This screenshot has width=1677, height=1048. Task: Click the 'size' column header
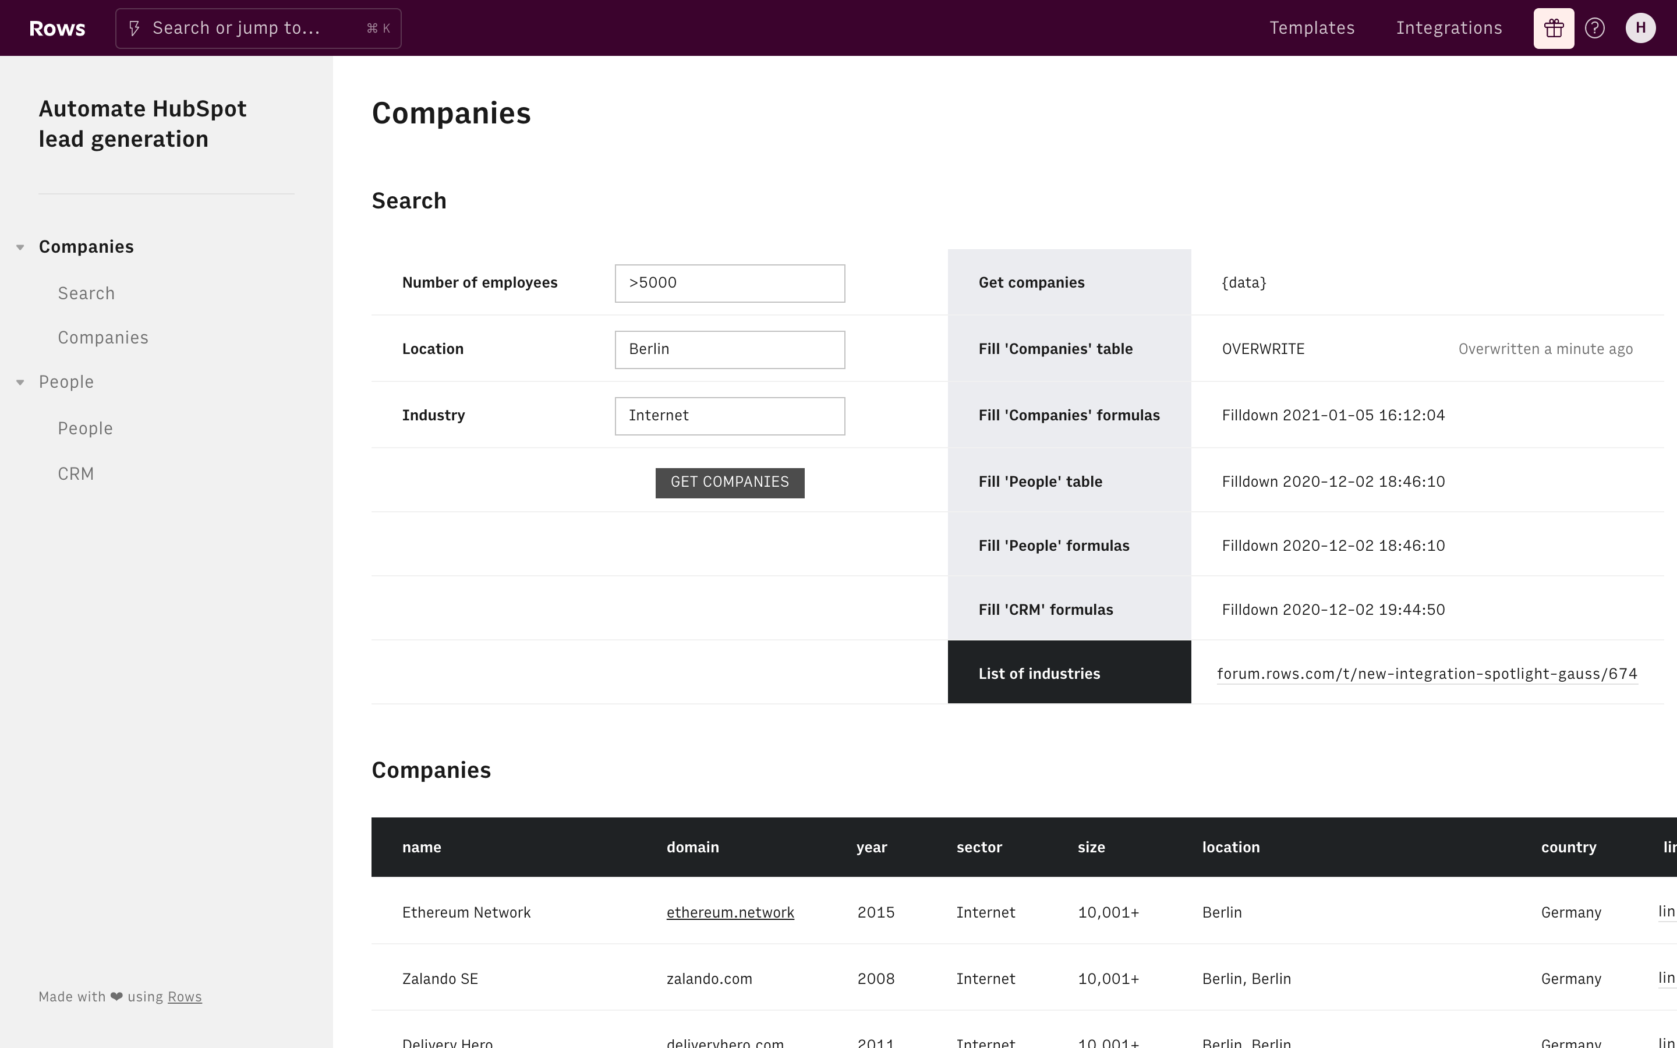pyautogui.click(x=1091, y=847)
